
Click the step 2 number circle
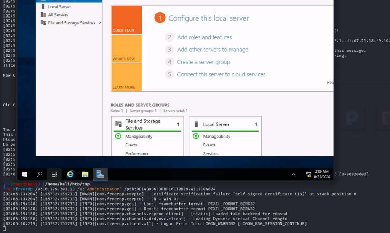(169, 37)
